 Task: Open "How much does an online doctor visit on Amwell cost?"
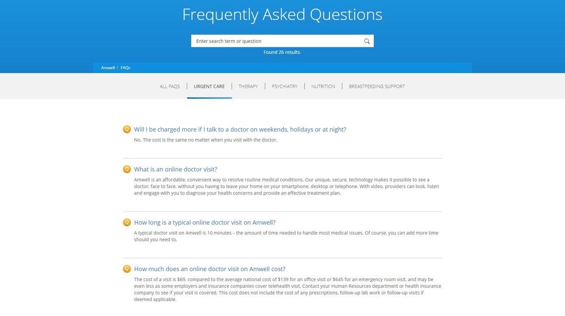[210, 269]
